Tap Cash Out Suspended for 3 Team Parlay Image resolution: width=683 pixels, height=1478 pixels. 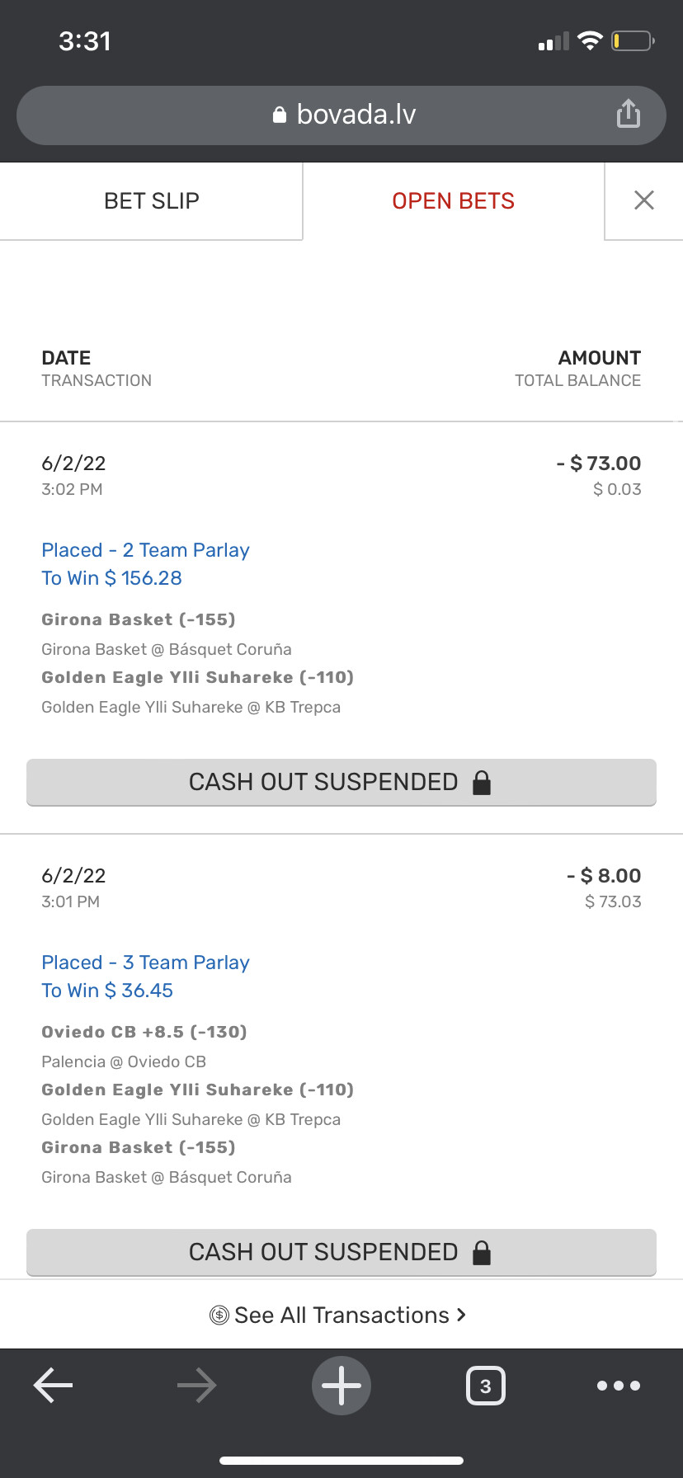click(341, 1252)
